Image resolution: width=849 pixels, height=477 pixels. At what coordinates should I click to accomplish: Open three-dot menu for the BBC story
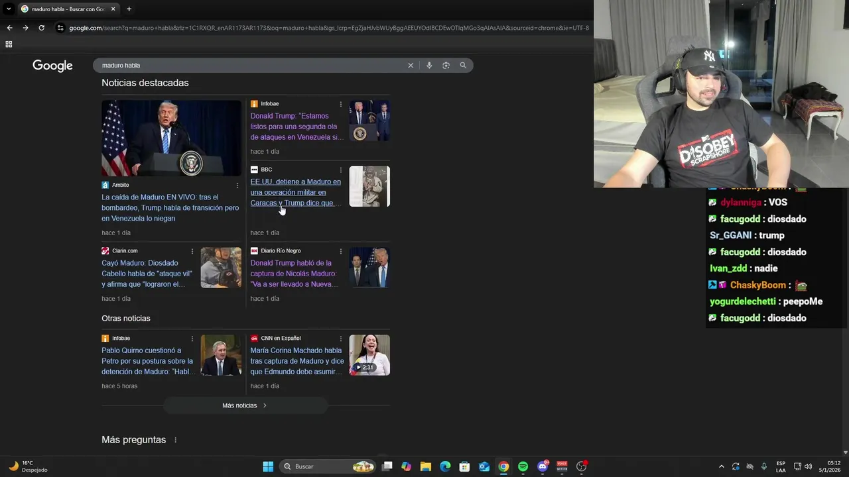(341, 170)
